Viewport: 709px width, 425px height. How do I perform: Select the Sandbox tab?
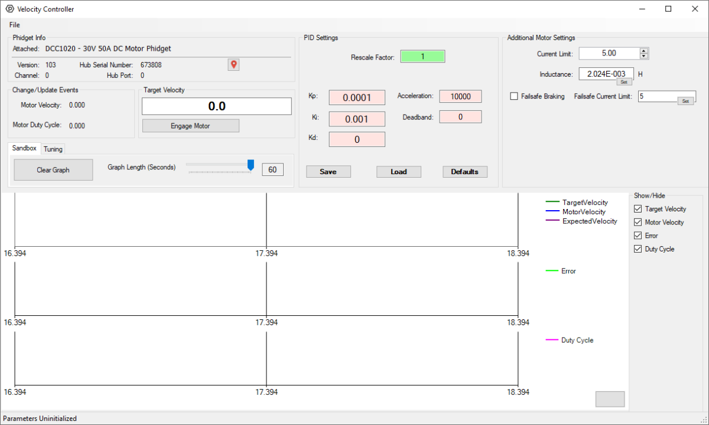tap(24, 148)
